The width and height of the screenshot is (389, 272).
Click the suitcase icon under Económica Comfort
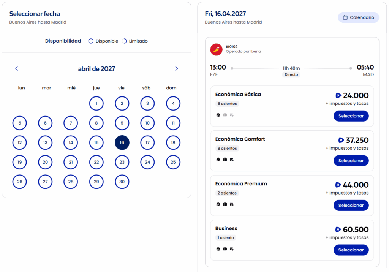(225, 159)
